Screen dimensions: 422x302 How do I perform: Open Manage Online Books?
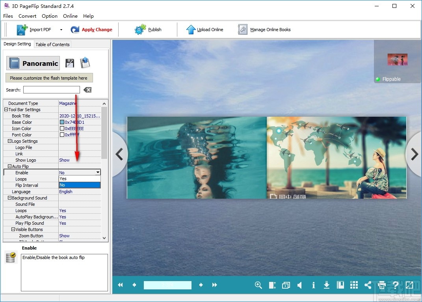click(264, 30)
